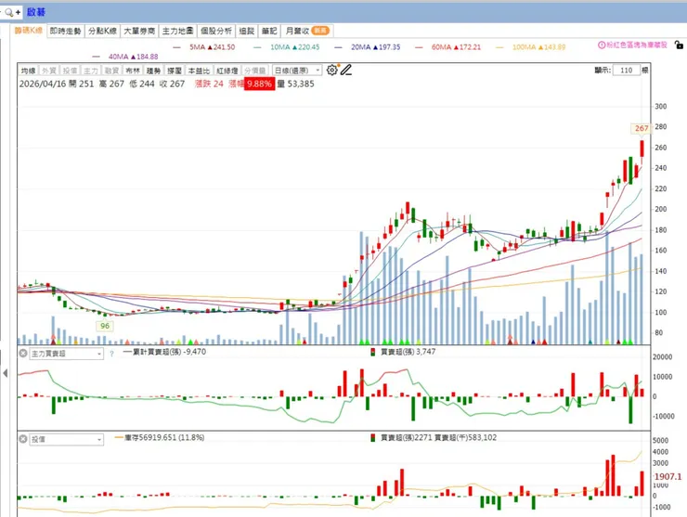Image resolution: width=687 pixels, height=517 pixels.
Task: Click the 漲跌 24 change text
Action: (x=209, y=84)
